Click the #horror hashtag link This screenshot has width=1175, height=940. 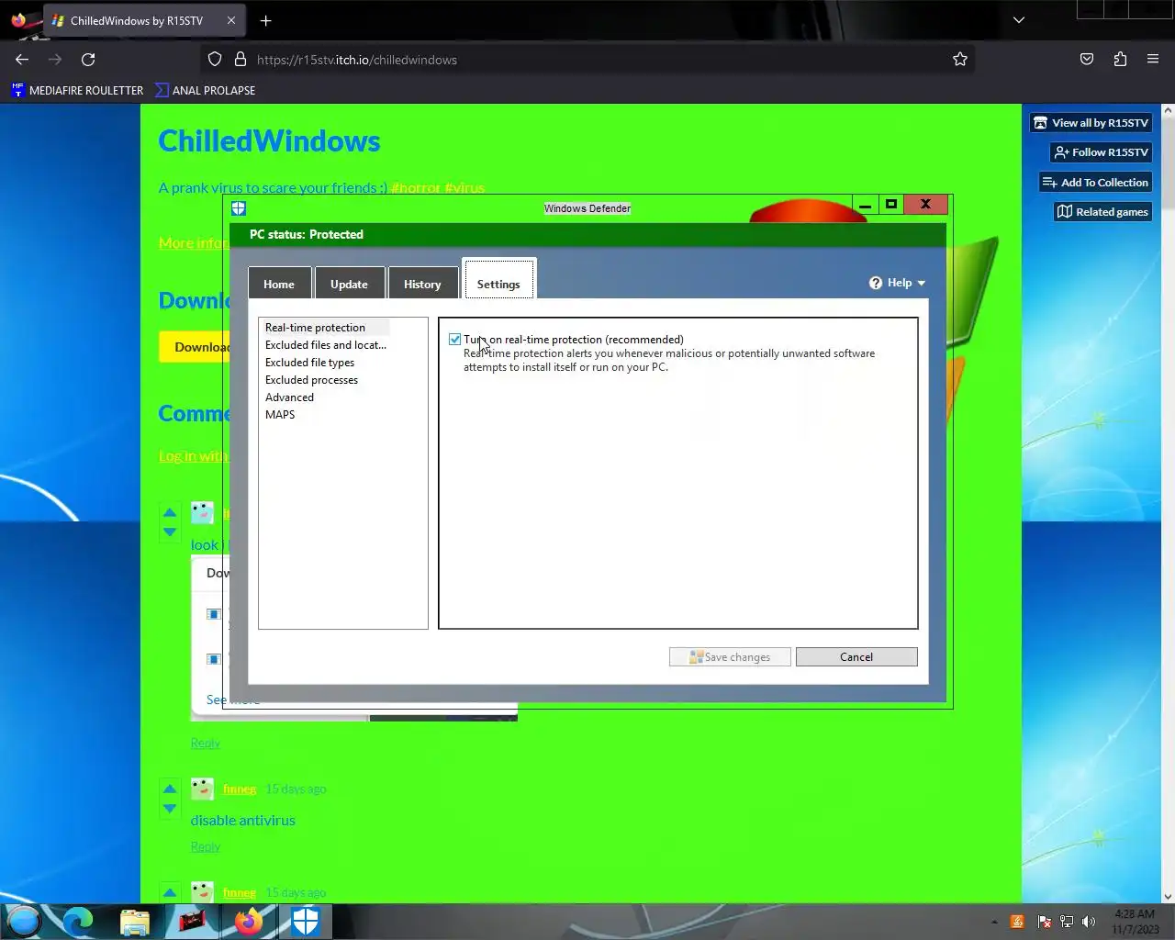click(416, 187)
